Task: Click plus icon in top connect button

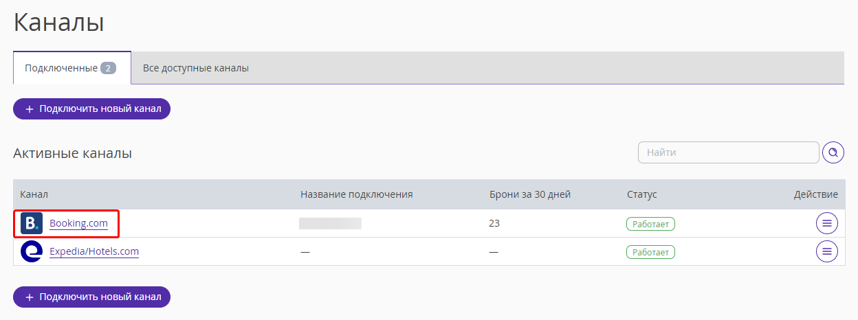Action: 30,108
